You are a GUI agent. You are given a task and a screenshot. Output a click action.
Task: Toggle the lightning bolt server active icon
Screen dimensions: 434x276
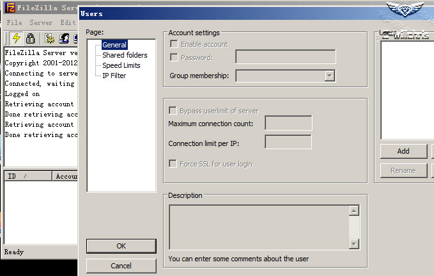coord(16,38)
